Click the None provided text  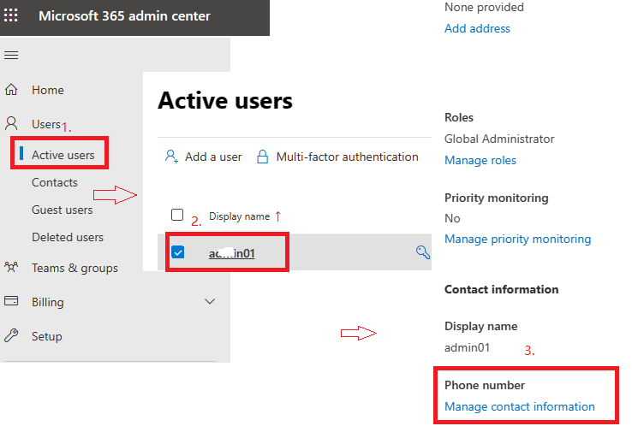point(484,7)
